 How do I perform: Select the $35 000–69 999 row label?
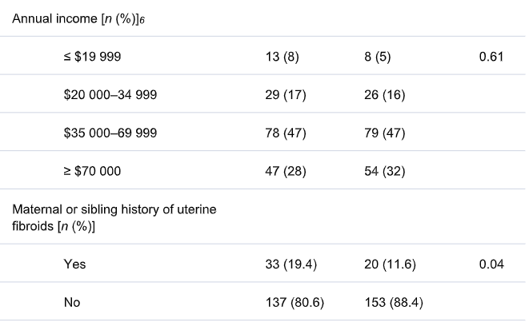pyautogui.click(x=110, y=133)
